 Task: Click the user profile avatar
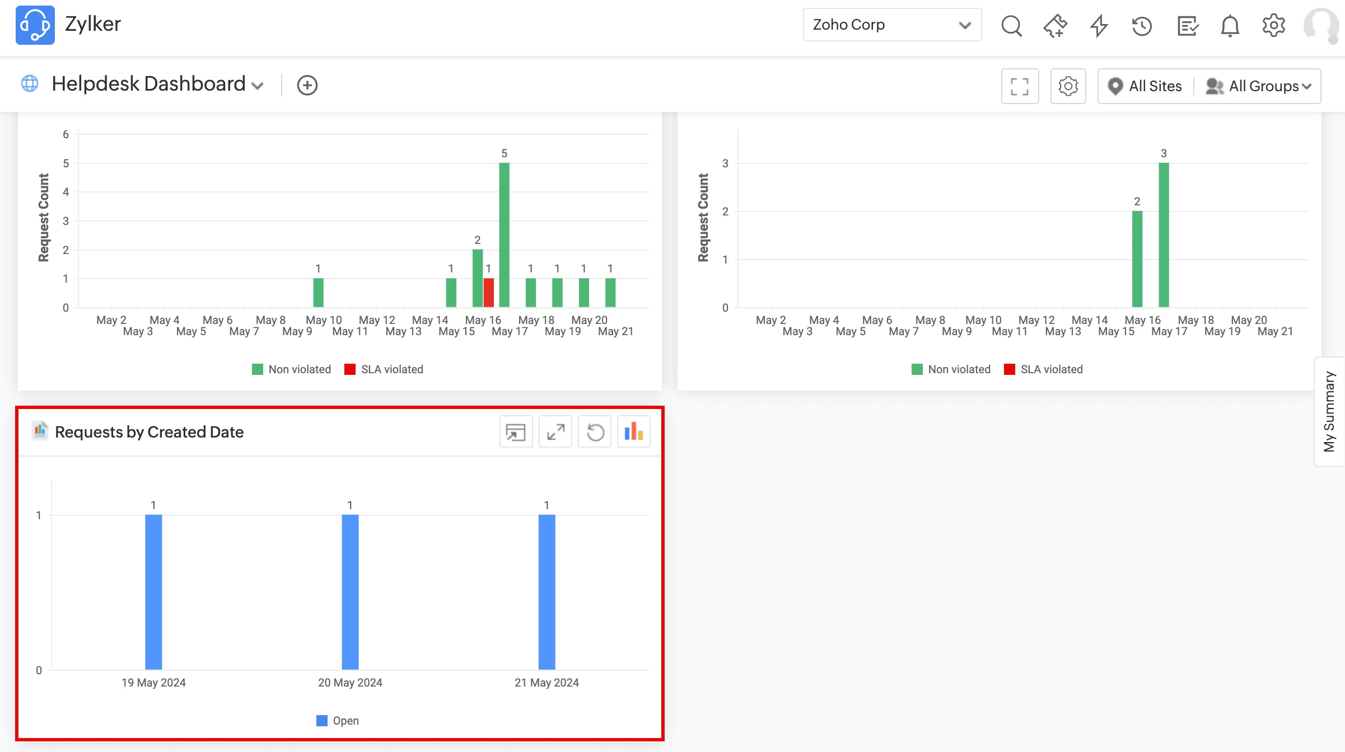(x=1321, y=26)
